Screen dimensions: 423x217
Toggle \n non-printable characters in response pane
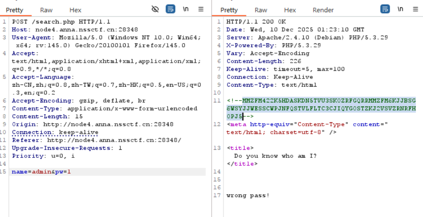[400, 9]
